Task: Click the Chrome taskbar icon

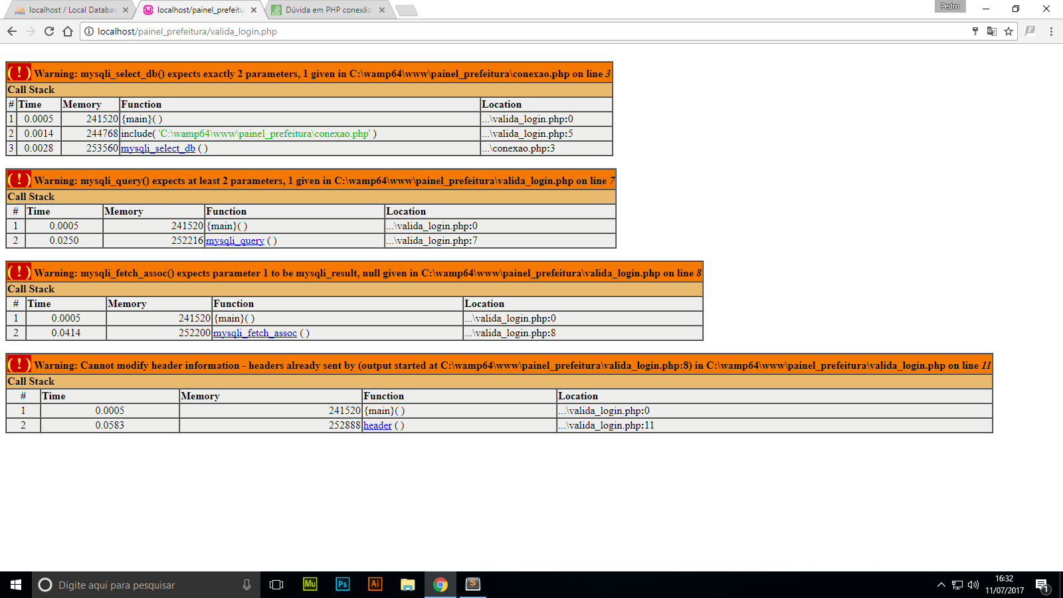Action: 440,585
